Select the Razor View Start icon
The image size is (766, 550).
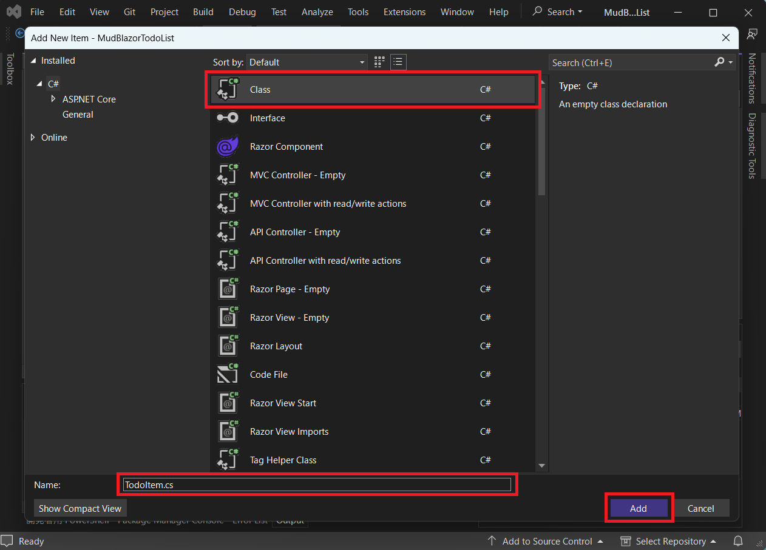pyautogui.click(x=228, y=403)
